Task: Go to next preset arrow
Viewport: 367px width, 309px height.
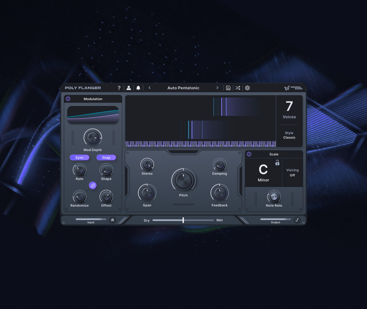Action: pyautogui.click(x=217, y=88)
